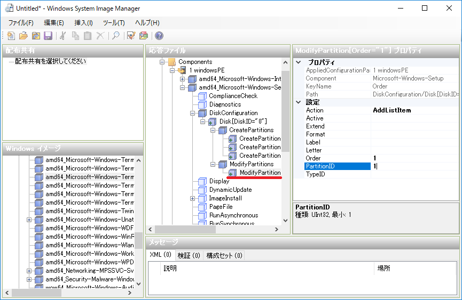Screen dimensions: 462x300
Task: Switch to the XML (0) messages tab
Action: 161,255
